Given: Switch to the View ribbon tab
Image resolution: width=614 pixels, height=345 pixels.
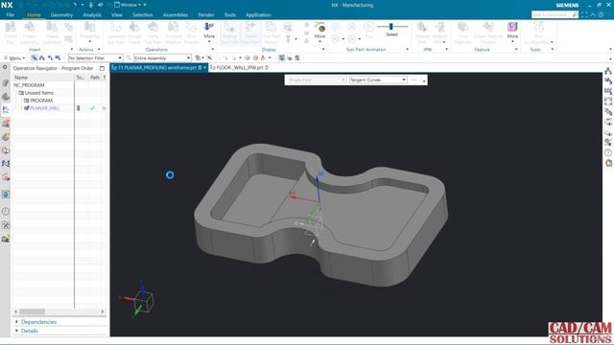Looking at the screenshot, I should [117, 15].
